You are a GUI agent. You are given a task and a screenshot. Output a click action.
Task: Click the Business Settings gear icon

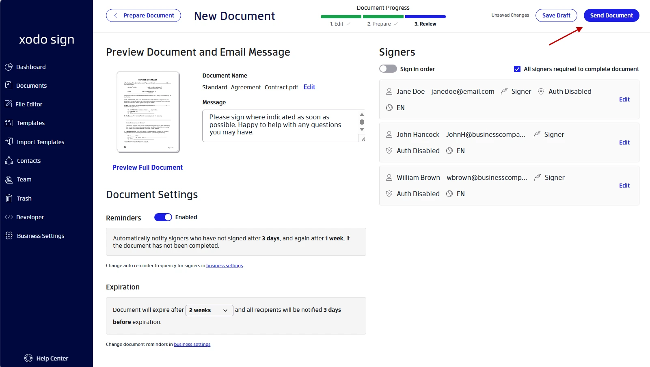pos(9,235)
